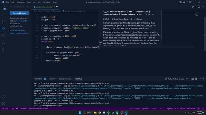
Task: Open Windows Start button on taskbar
Action: [x=80, y=112]
